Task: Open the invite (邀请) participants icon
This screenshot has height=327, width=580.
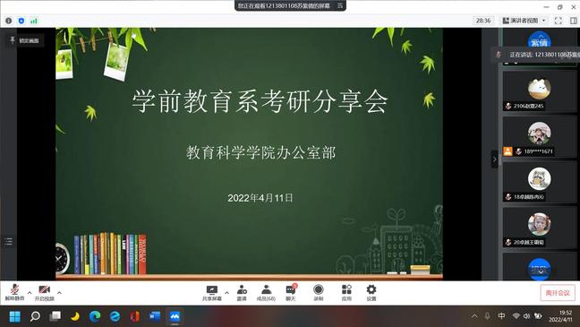Action: (242, 293)
